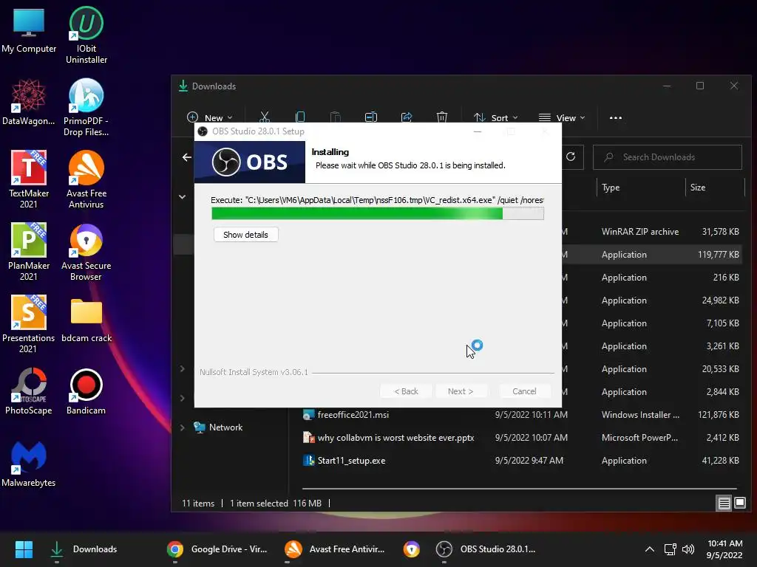Click Rename icon in Downloads toolbar
This screenshot has height=567, width=757.
pos(371,117)
